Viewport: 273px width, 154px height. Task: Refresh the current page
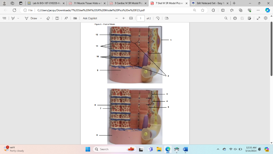click(x=14, y=10)
